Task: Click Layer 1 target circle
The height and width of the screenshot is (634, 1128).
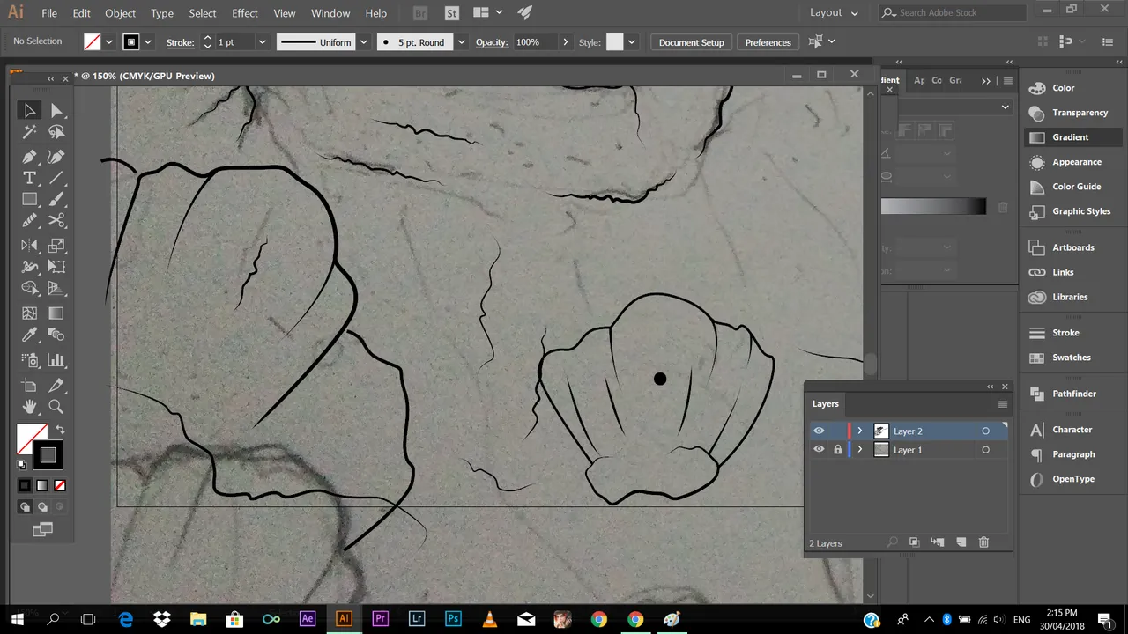Action: click(x=985, y=449)
